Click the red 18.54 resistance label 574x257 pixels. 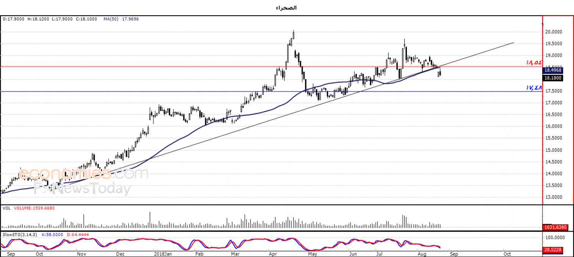[x=534, y=63]
